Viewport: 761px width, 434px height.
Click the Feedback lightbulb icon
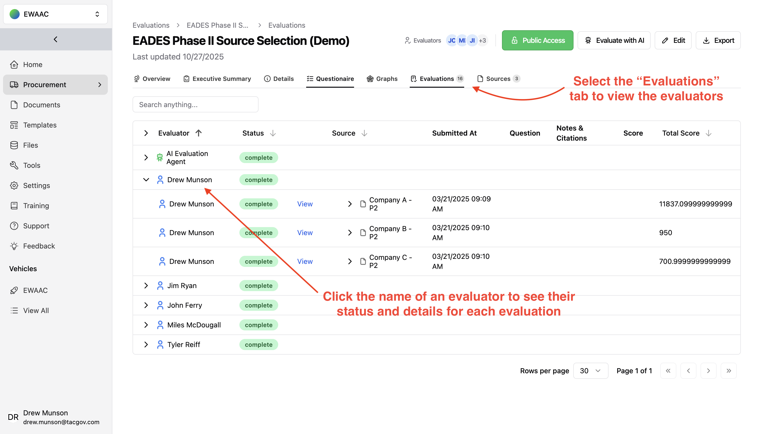pos(14,246)
